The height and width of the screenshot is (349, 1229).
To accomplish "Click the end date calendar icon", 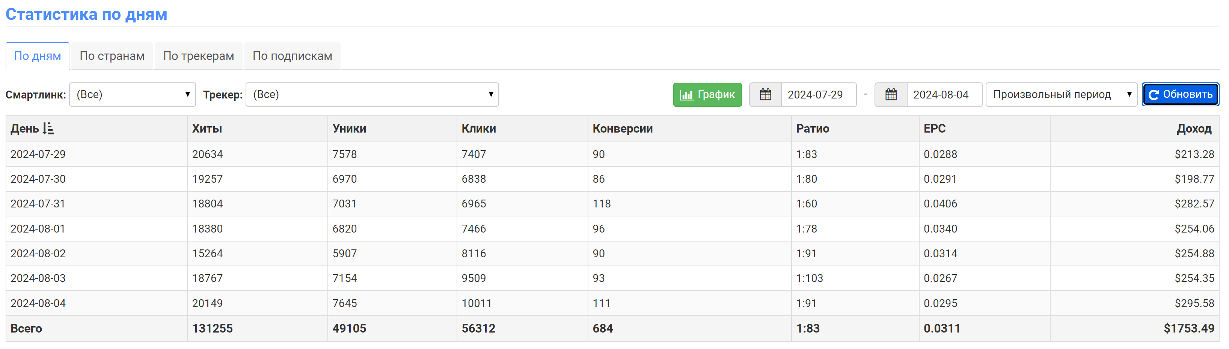I will [890, 95].
